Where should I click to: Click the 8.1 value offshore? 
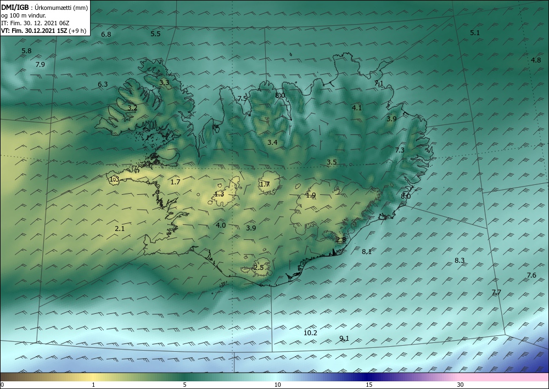coord(367,251)
